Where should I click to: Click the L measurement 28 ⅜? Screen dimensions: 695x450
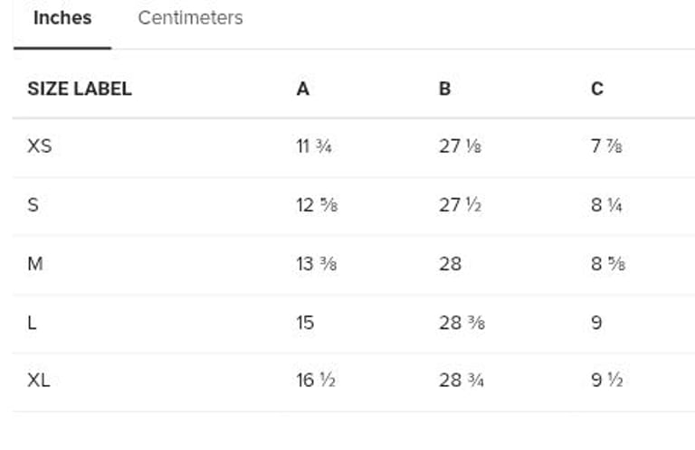462,323
